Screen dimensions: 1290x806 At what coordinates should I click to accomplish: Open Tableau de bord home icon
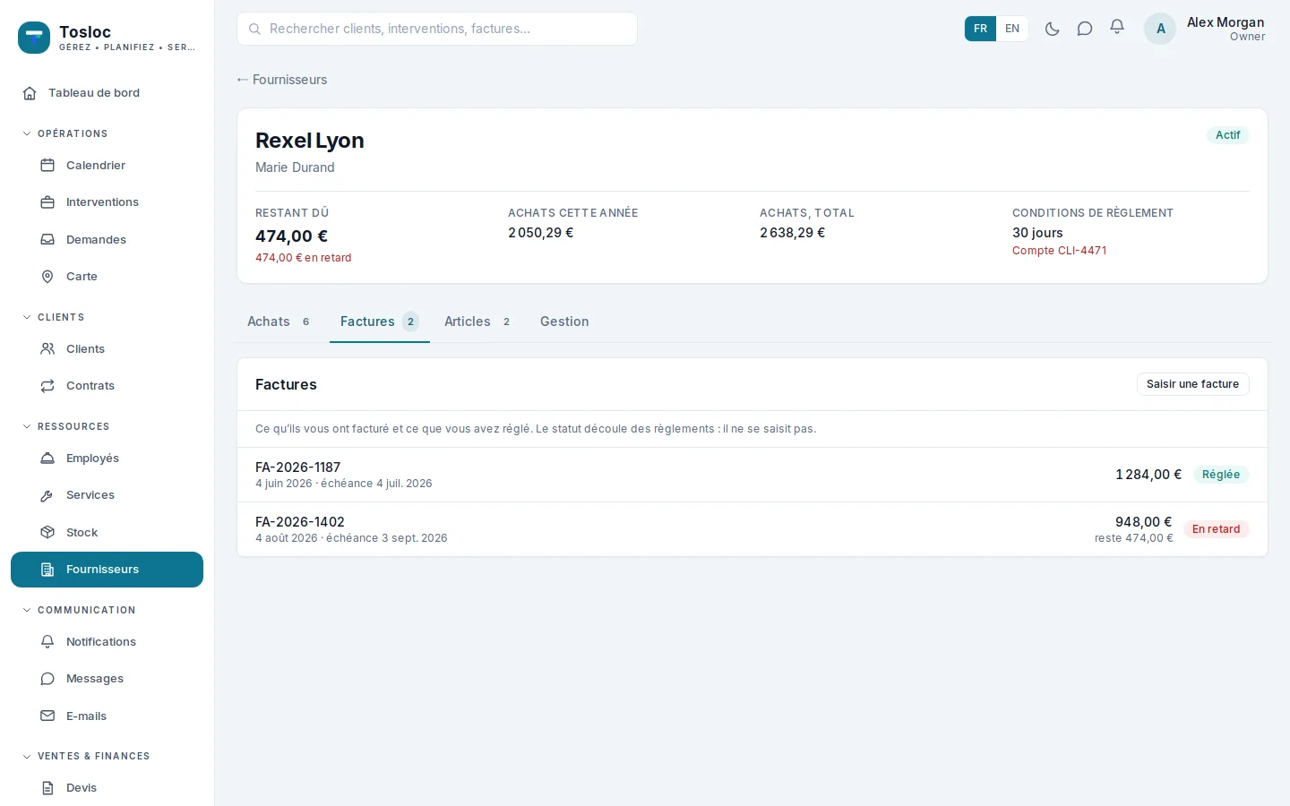(30, 93)
